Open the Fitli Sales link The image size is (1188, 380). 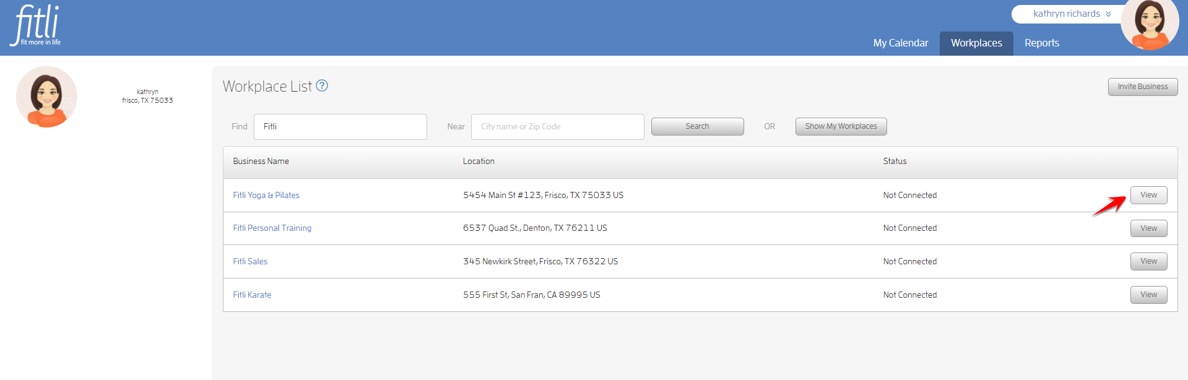tap(250, 261)
